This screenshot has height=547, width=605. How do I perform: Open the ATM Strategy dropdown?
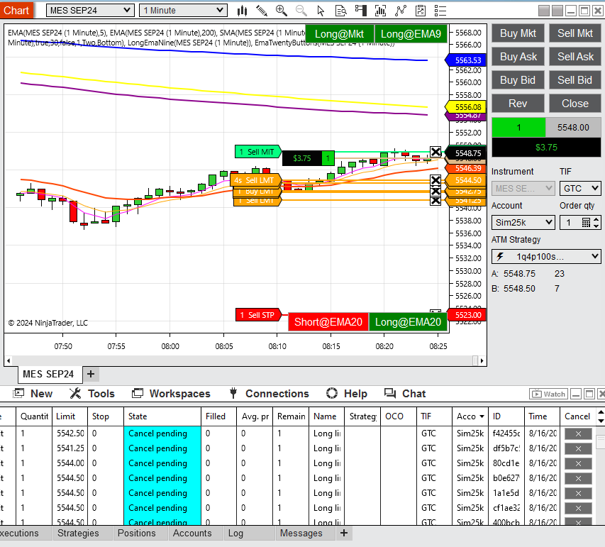coord(546,256)
